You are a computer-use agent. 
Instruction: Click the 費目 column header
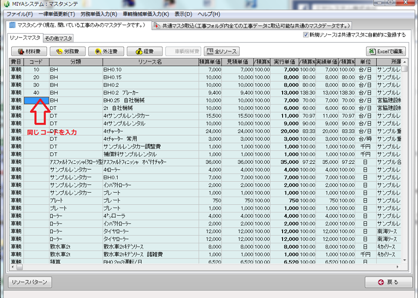pyautogui.click(x=17, y=62)
